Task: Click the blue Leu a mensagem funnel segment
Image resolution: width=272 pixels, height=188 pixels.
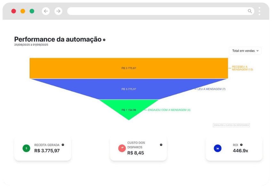Action: pyautogui.click(x=129, y=89)
